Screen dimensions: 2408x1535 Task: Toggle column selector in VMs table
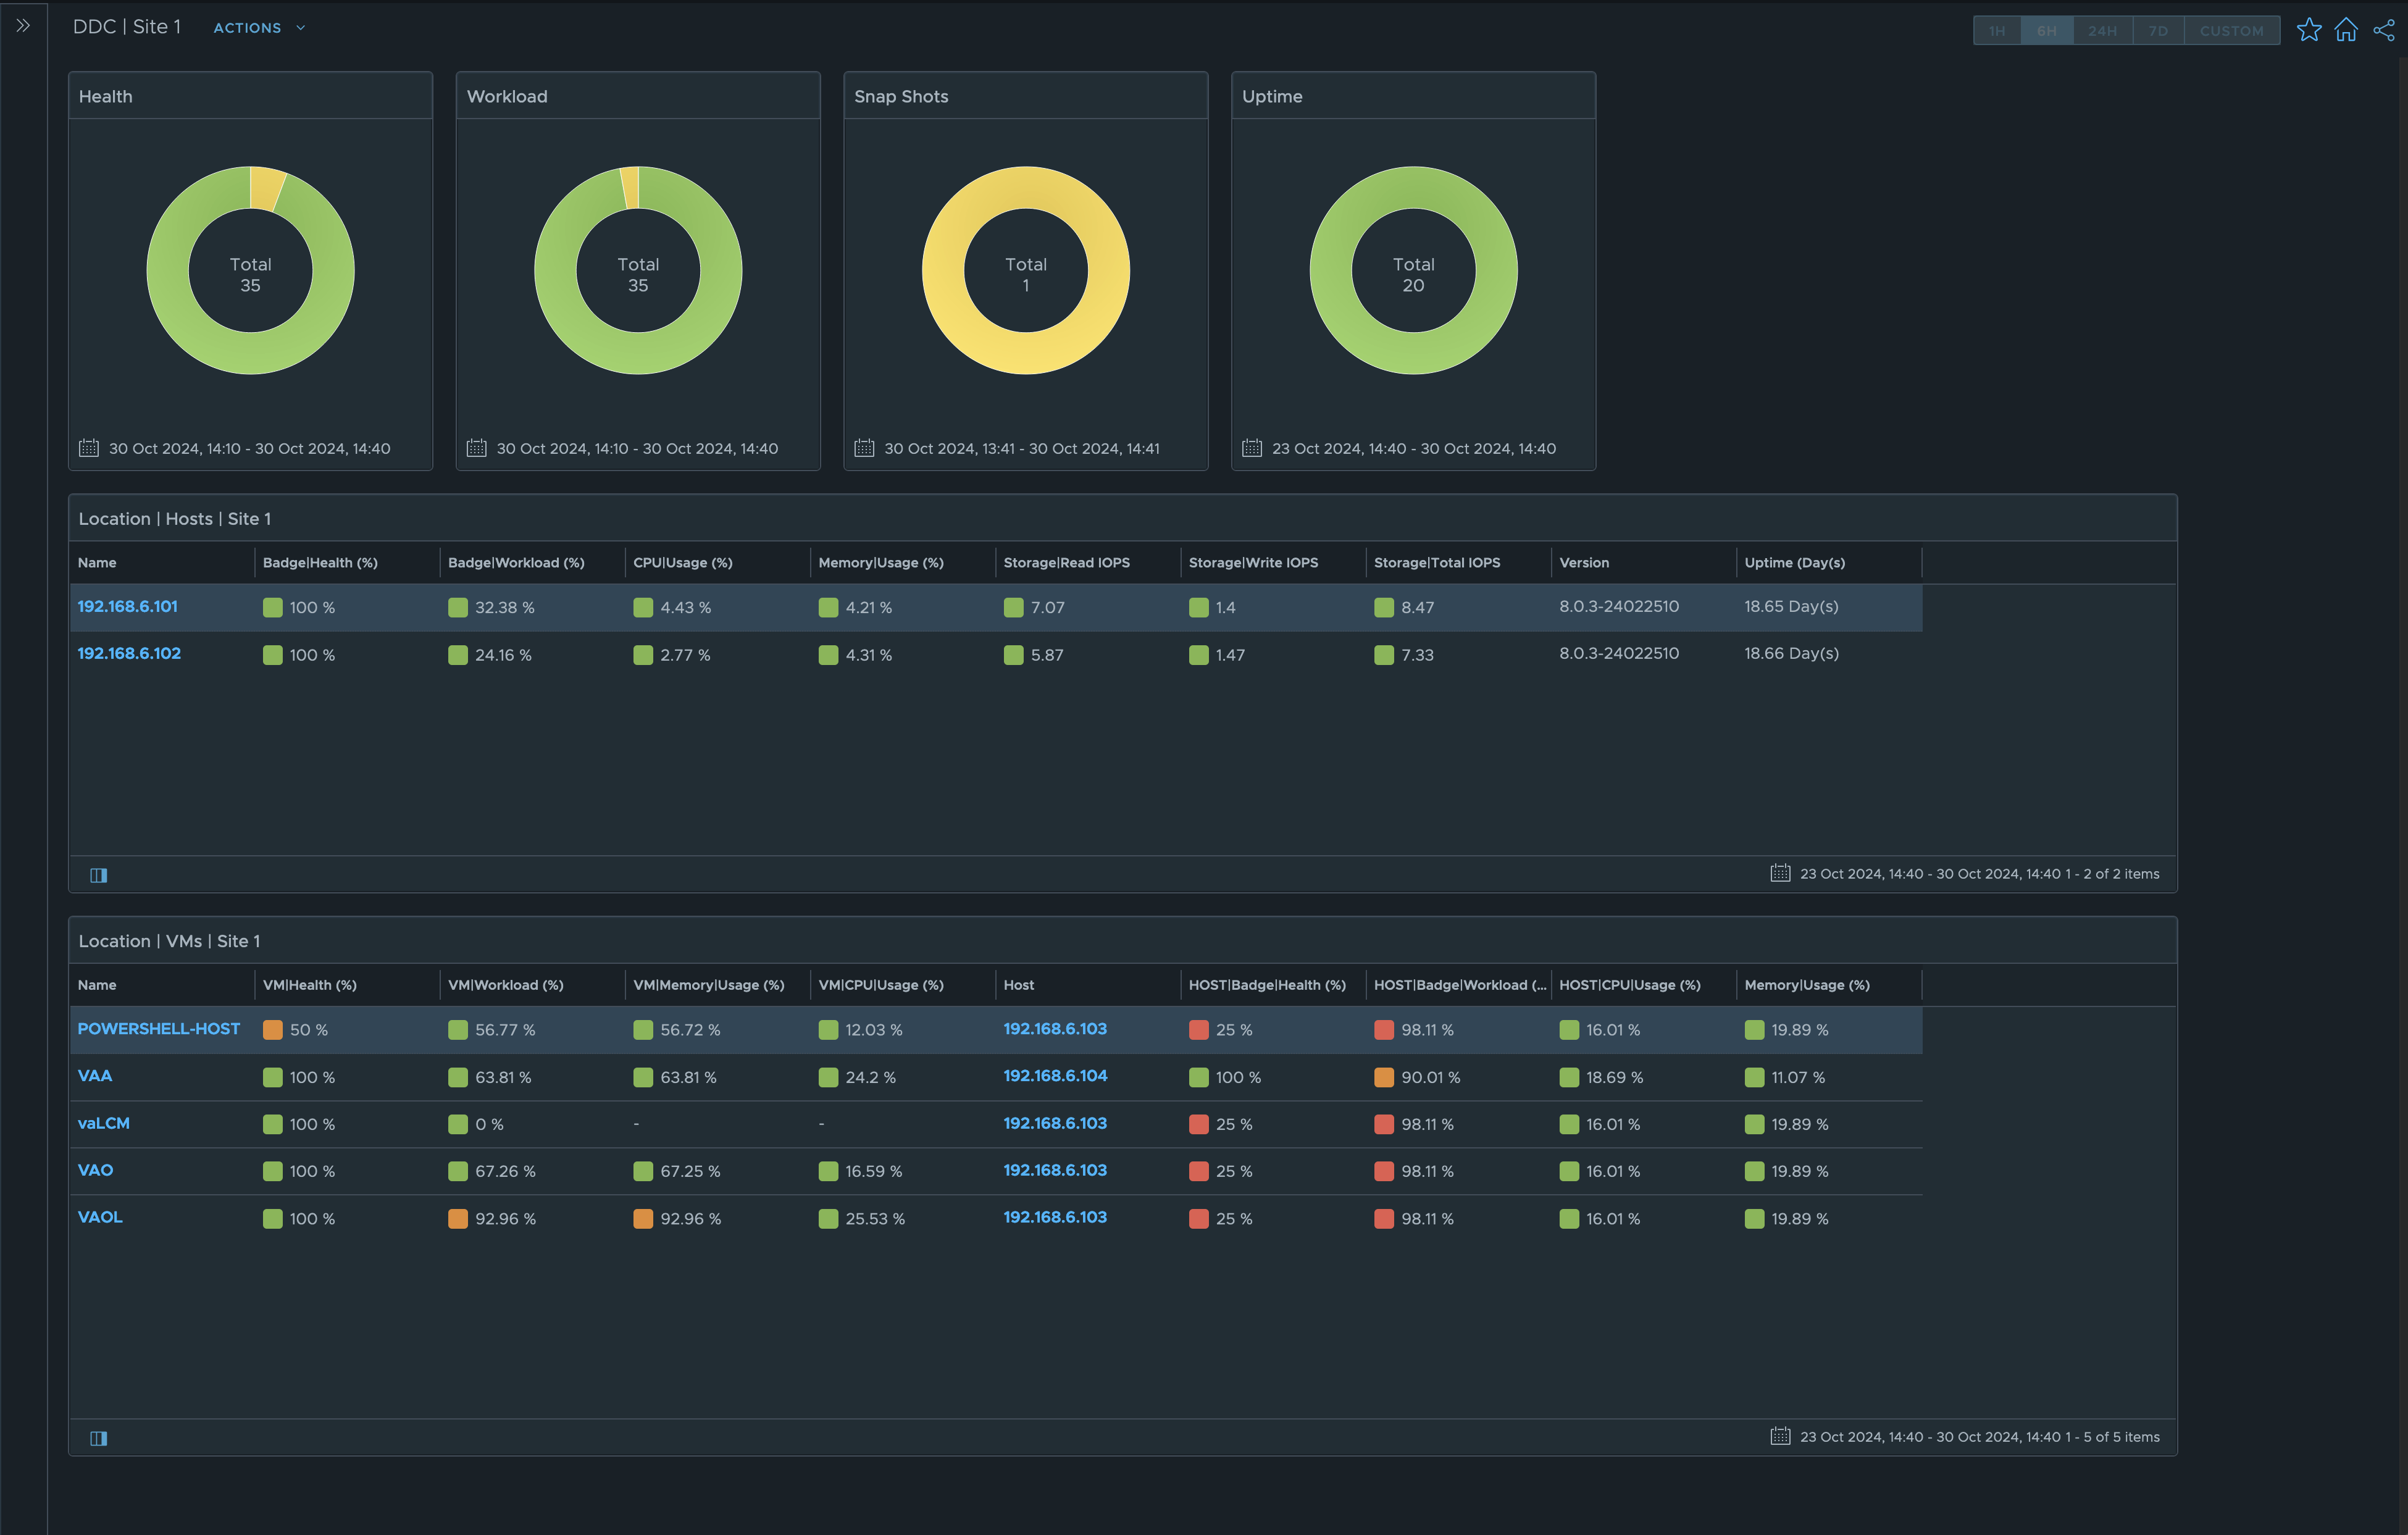click(99, 1438)
